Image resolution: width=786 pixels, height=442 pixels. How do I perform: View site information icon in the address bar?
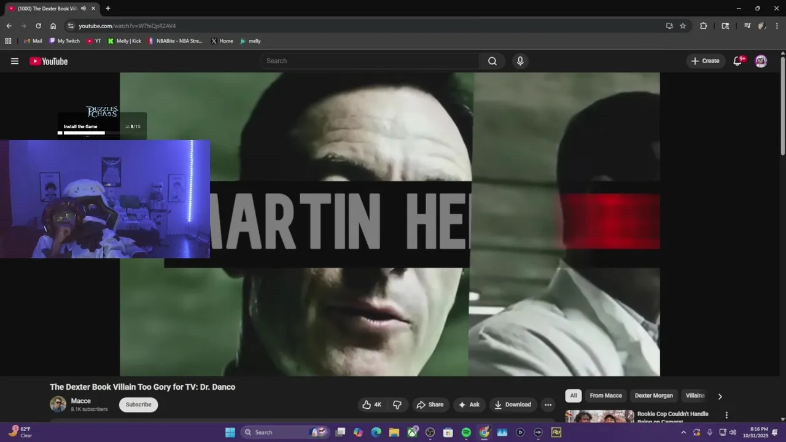click(71, 26)
